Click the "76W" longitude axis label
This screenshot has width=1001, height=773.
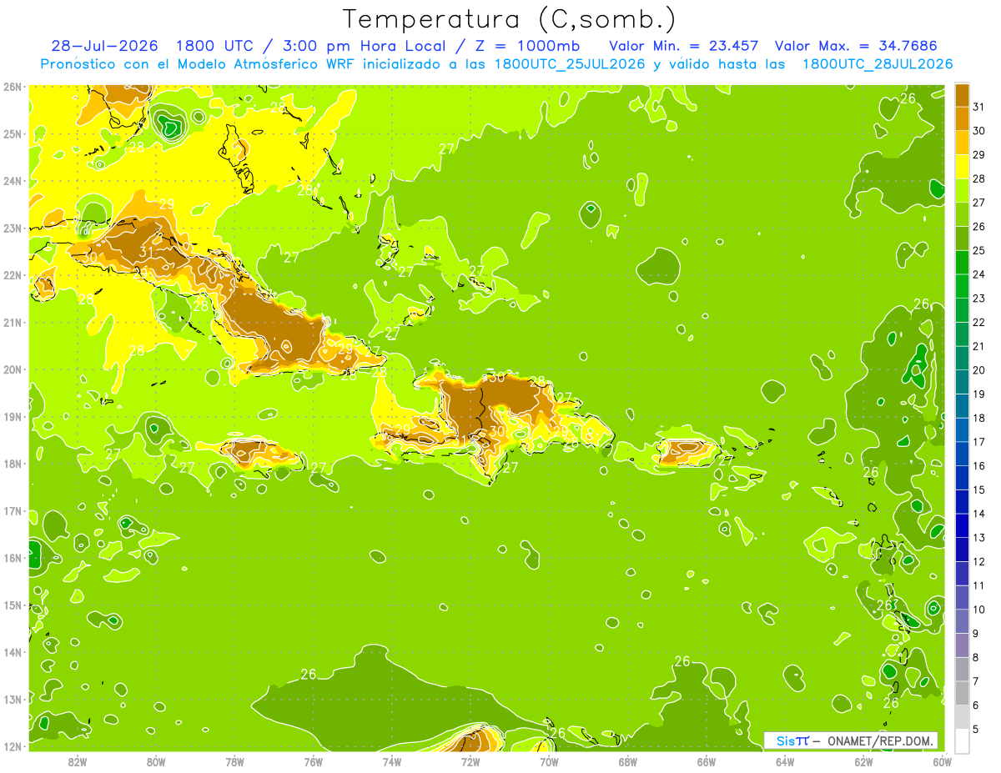[x=313, y=761]
